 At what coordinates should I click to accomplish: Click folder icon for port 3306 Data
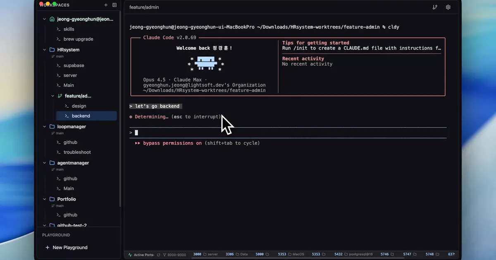pos(237,254)
